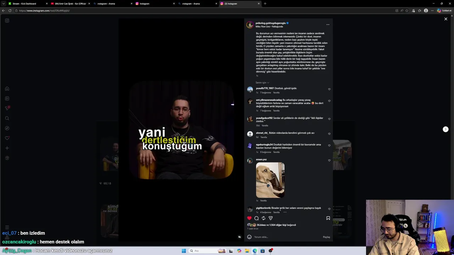
Task: Reply to egekurtoglu34's comment via Yanıtla
Action: [x=276, y=152]
